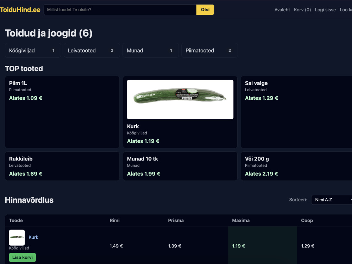Image resolution: width=352 pixels, height=264 pixels.
Task: Click Alates 2.19 € under Või 200 g
Action: [x=261, y=174]
